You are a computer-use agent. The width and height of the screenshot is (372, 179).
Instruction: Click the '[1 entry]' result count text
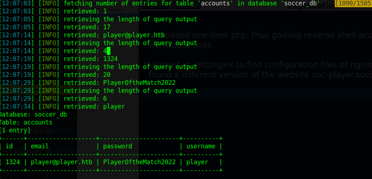[x=15, y=130]
